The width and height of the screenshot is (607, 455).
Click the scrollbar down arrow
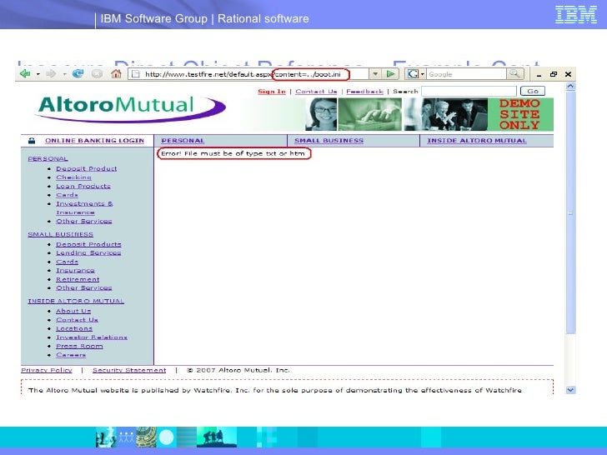(570, 390)
